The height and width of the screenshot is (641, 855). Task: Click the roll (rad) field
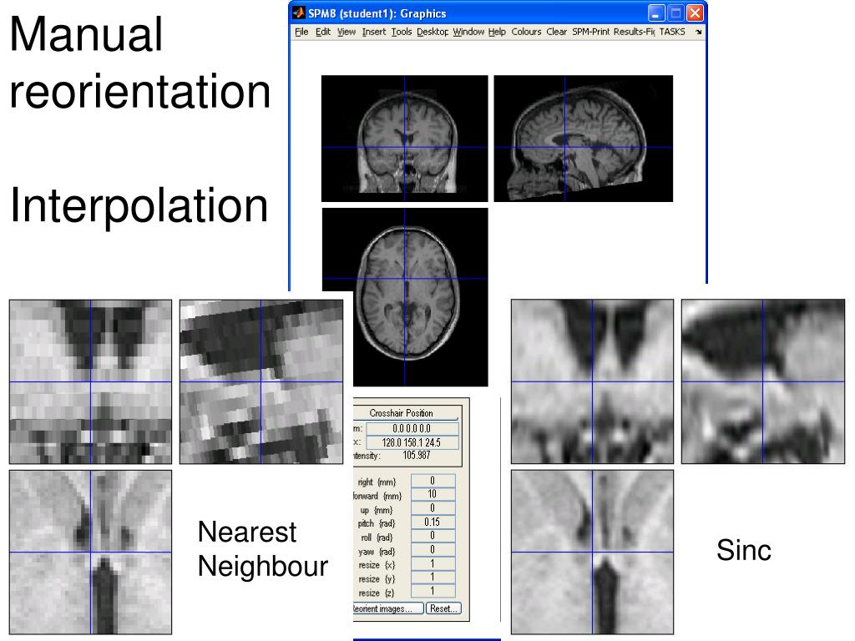tap(433, 536)
